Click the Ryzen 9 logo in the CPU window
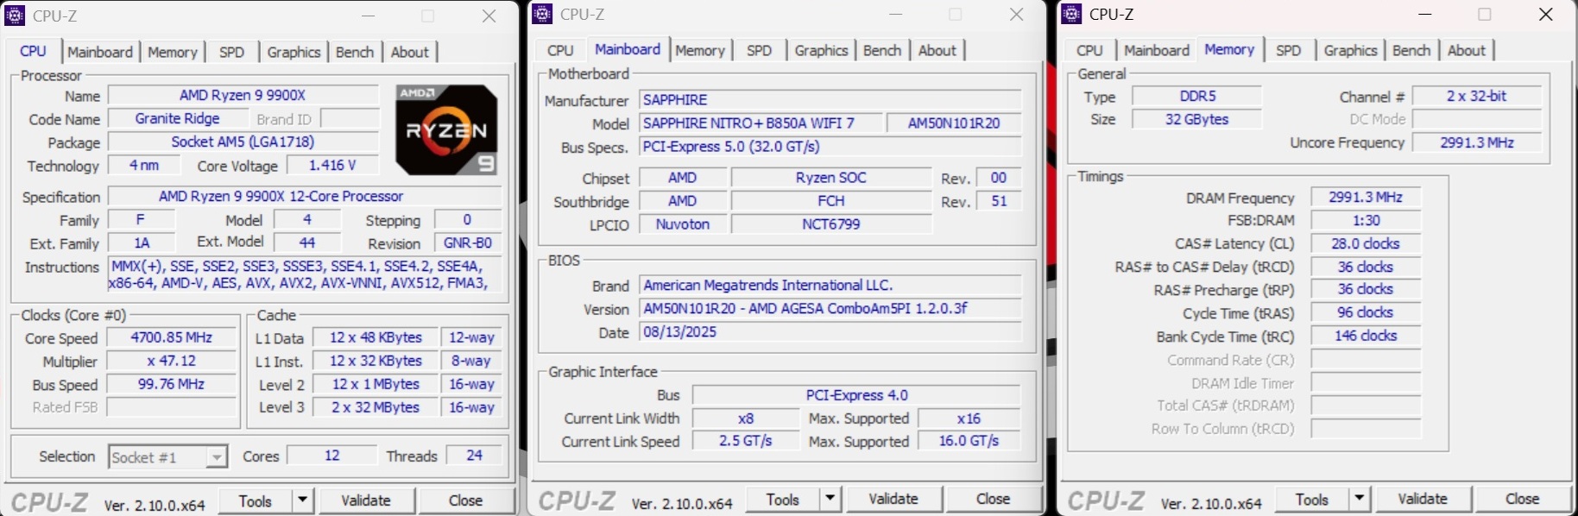The image size is (1578, 516). tap(446, 129)
